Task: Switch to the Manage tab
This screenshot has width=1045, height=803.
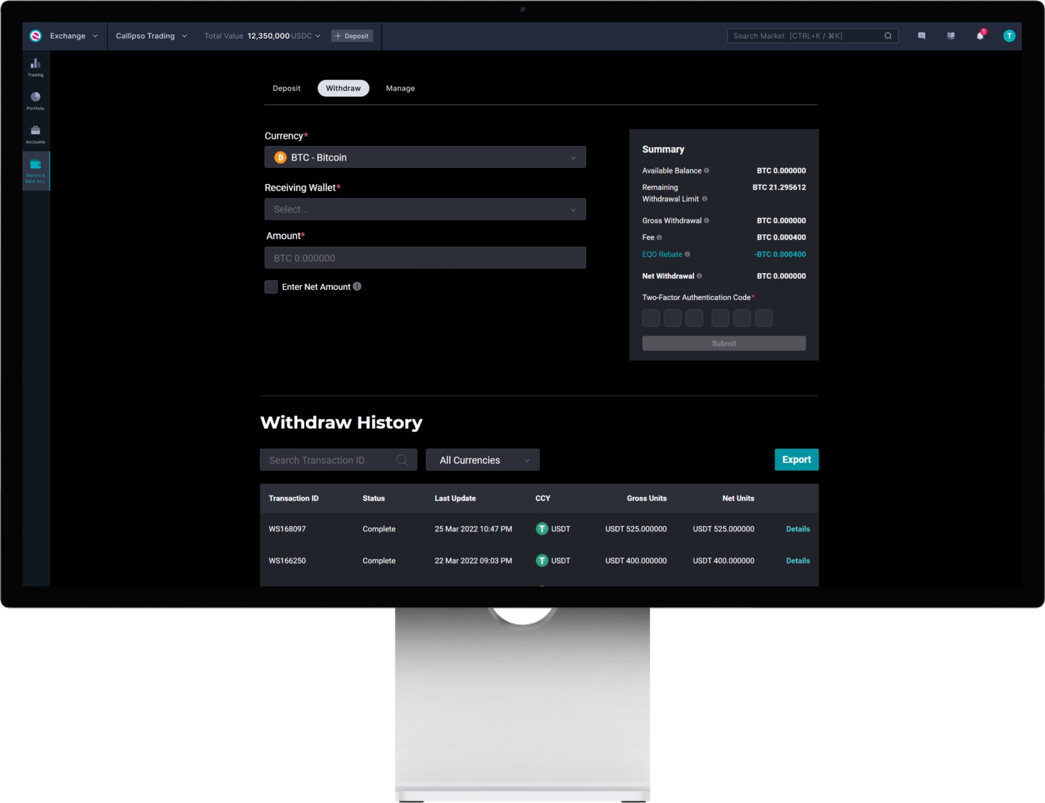Action: click(x=400, y=88)
